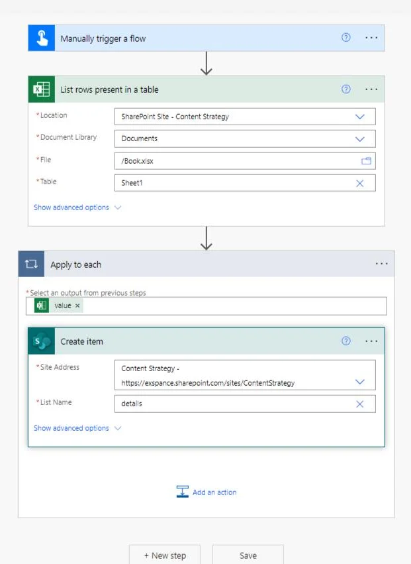Collapse the Create item header
This screenshot has height=564, width=411.
206,341
